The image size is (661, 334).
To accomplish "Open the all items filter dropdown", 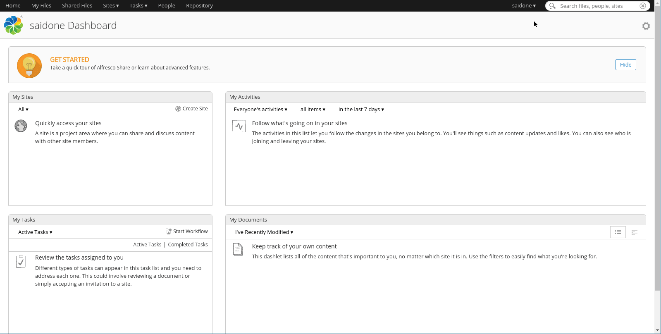I will pos(313,110).
